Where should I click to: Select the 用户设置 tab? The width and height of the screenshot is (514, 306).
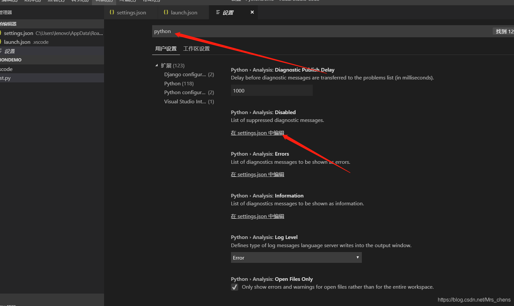pyautogui.click(x=166, y=49)
